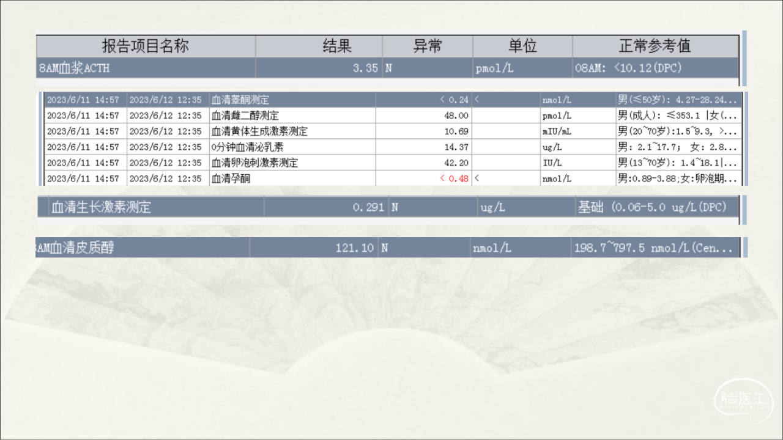Click the red progesterone result < 0.48

[x=455, y=179]
